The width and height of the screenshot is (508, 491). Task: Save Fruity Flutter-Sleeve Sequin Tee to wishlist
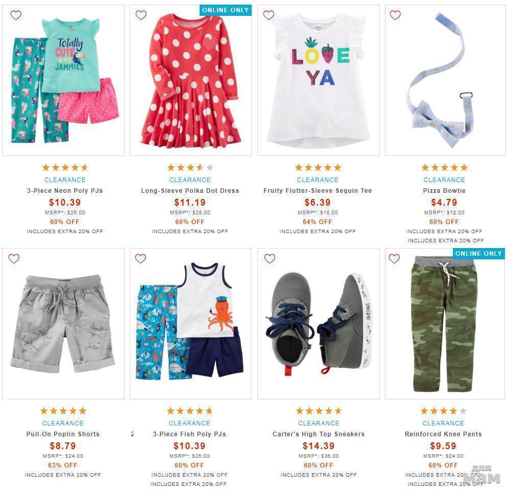(x=269, y=15)
